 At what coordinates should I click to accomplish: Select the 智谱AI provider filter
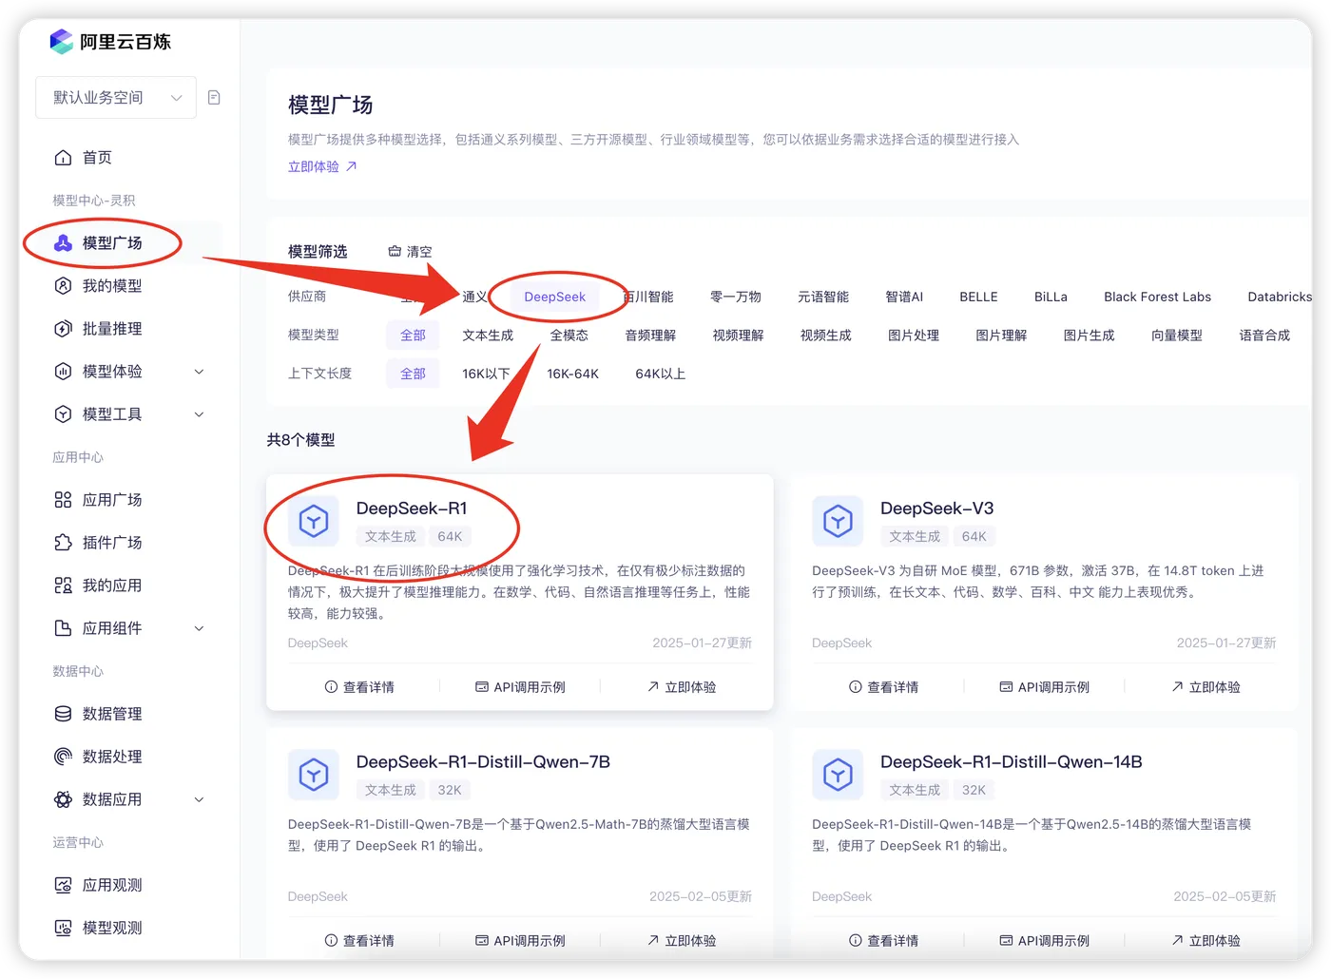pos(904,297)
